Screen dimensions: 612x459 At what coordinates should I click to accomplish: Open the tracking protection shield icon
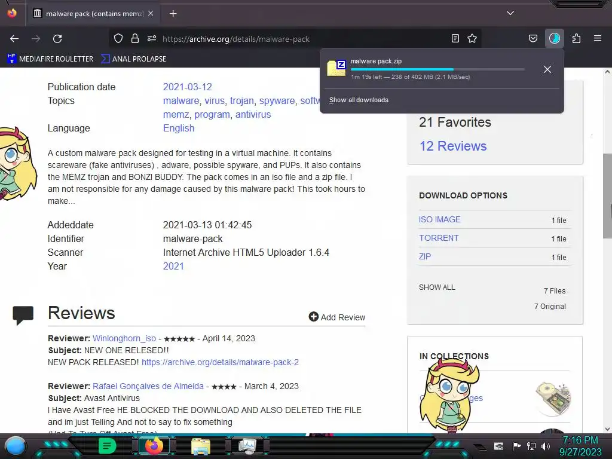(x=118, y=38)
